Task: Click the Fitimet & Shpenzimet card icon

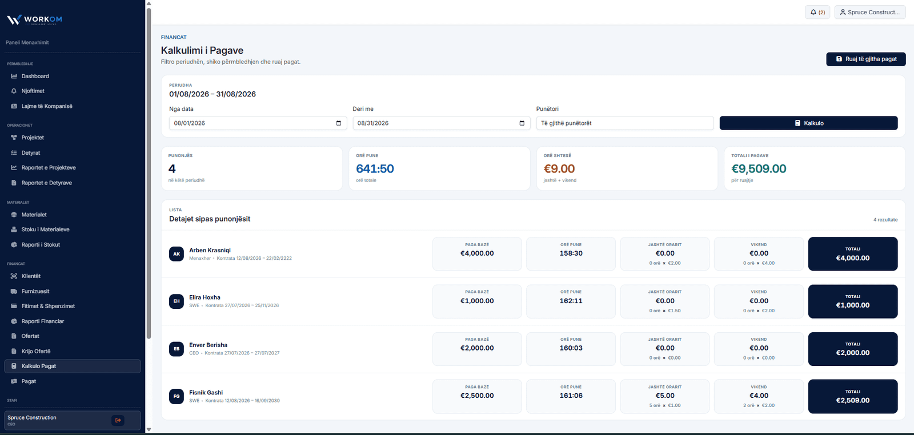Action: (14, 306)
